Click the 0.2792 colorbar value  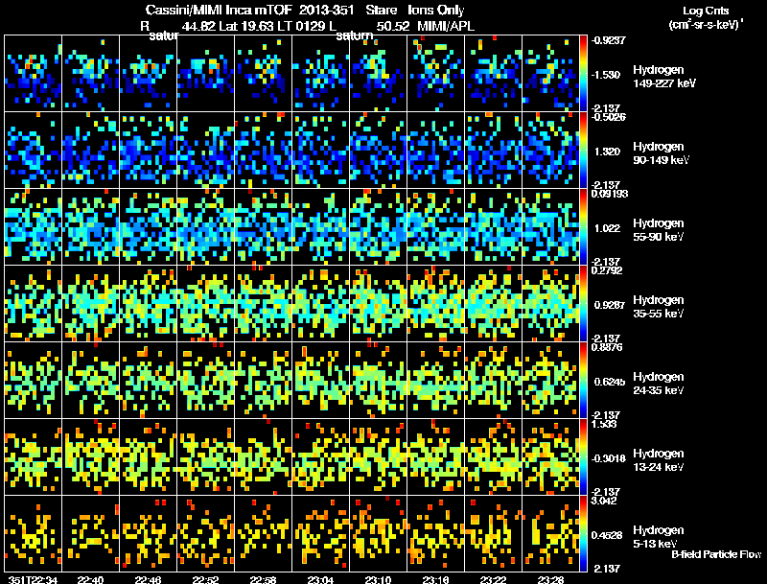[607, 270]
